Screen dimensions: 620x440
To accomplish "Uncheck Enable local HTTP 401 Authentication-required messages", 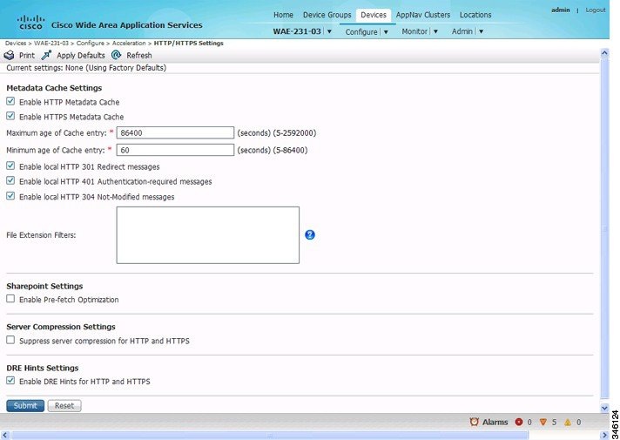I will [x=10, y=181].
